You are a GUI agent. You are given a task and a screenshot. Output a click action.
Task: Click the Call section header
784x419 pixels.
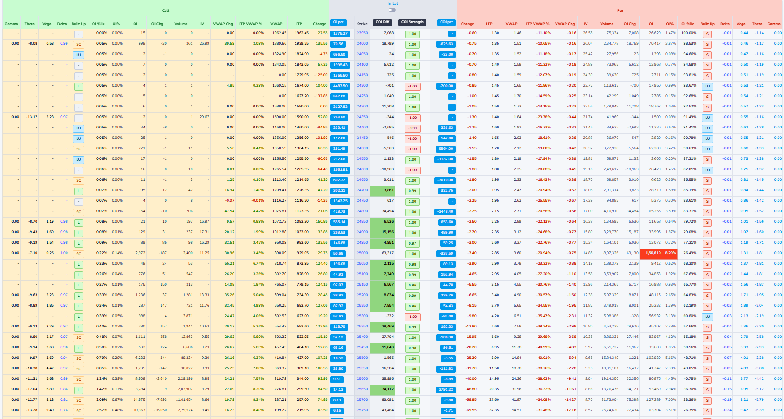click(x=165, y=10)
